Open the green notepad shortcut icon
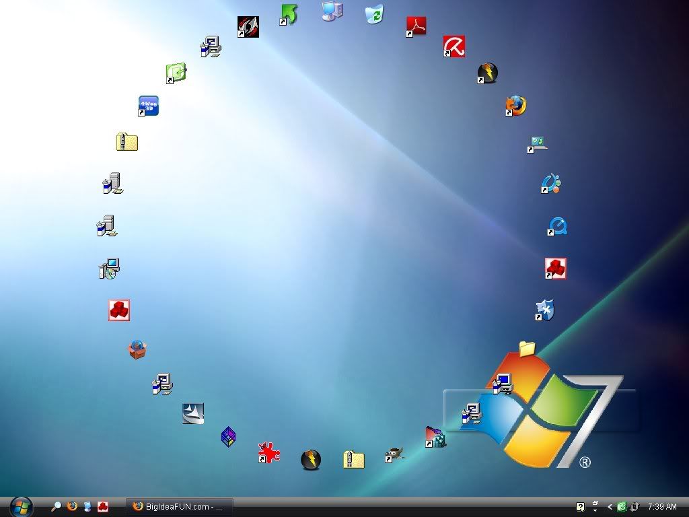689x517 pixels. click(176, 73)
